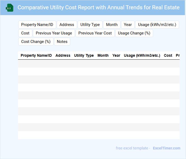
Task: Click the Notes tag
Action: click(x=62, y=42)
